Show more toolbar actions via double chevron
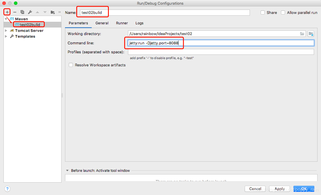 tap(59, 12)
